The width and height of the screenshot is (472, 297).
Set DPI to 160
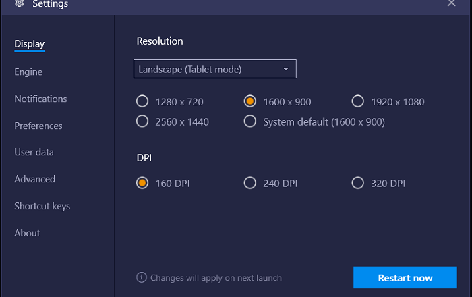pyautogui.click(x=142, y=183)
